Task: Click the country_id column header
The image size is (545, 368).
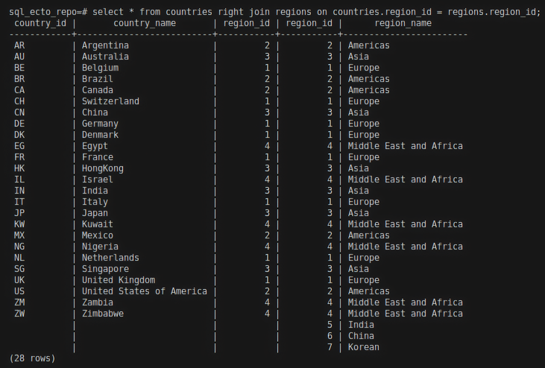Action: click(x=40, y=23)
